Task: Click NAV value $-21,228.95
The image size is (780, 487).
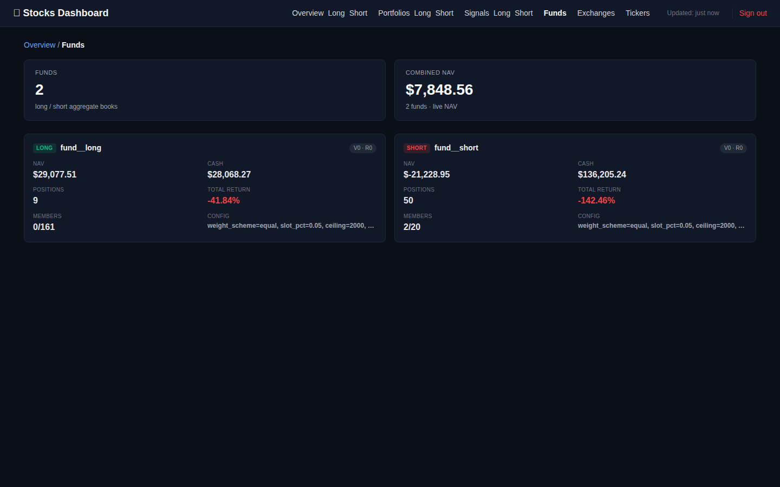Action: point(427,174)
